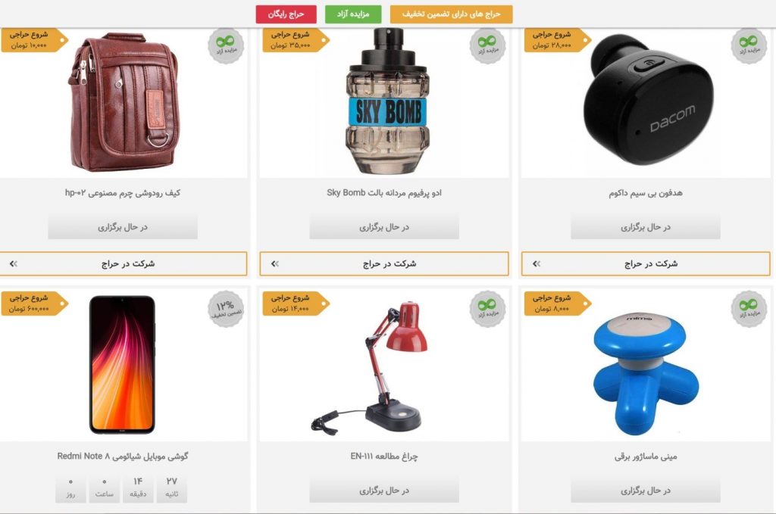776x514 pixels.
Task: Join the auction for the leather shoulder bag
Action: click(123, 263)
